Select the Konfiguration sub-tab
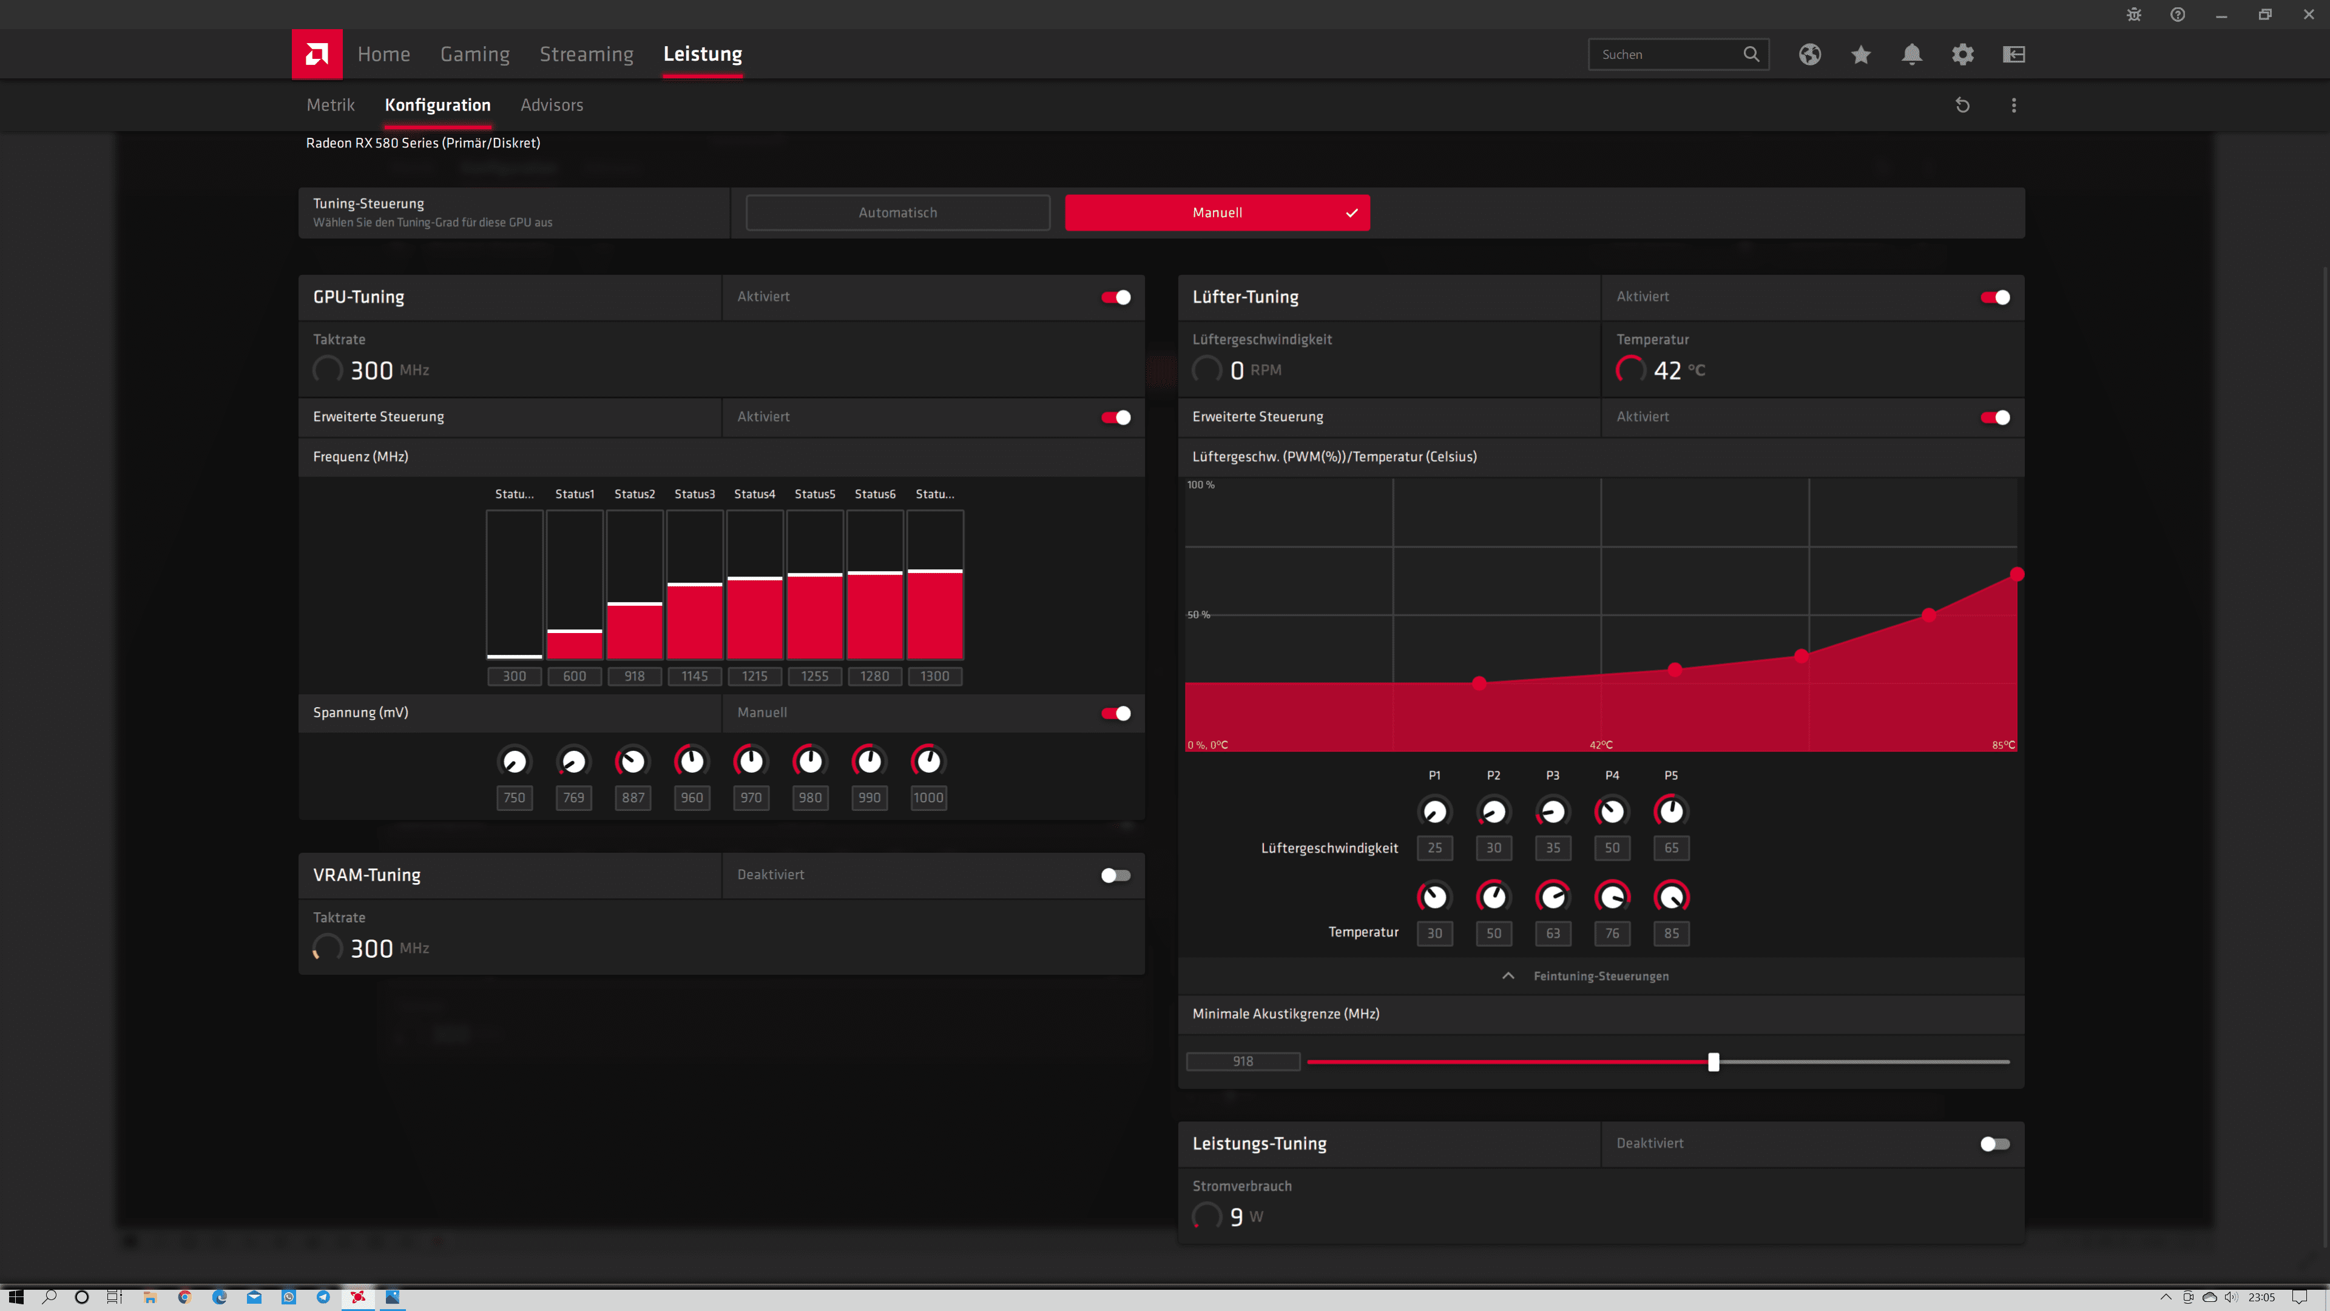2330x1311 pixels. [x=437, y=105]
